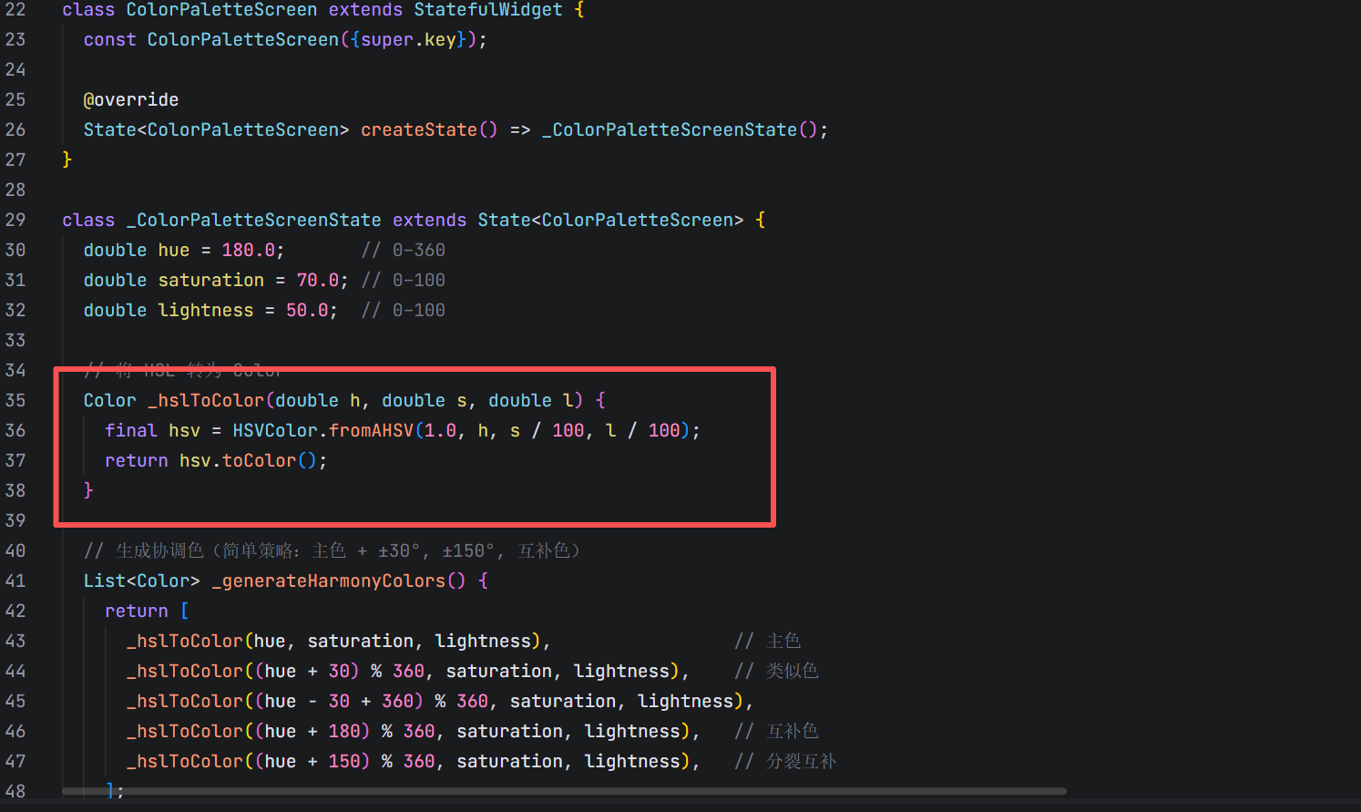Click "List<Color>" on line 41
The image size is (1361, 812).
(141, 581)
